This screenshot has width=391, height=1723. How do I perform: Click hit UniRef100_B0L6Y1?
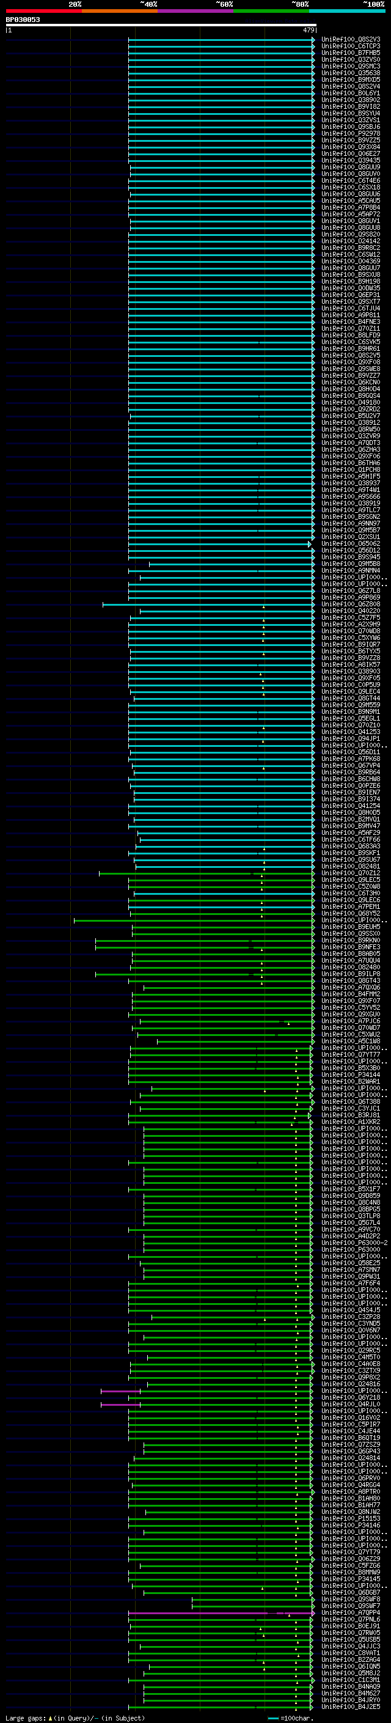tap(351, 93)
